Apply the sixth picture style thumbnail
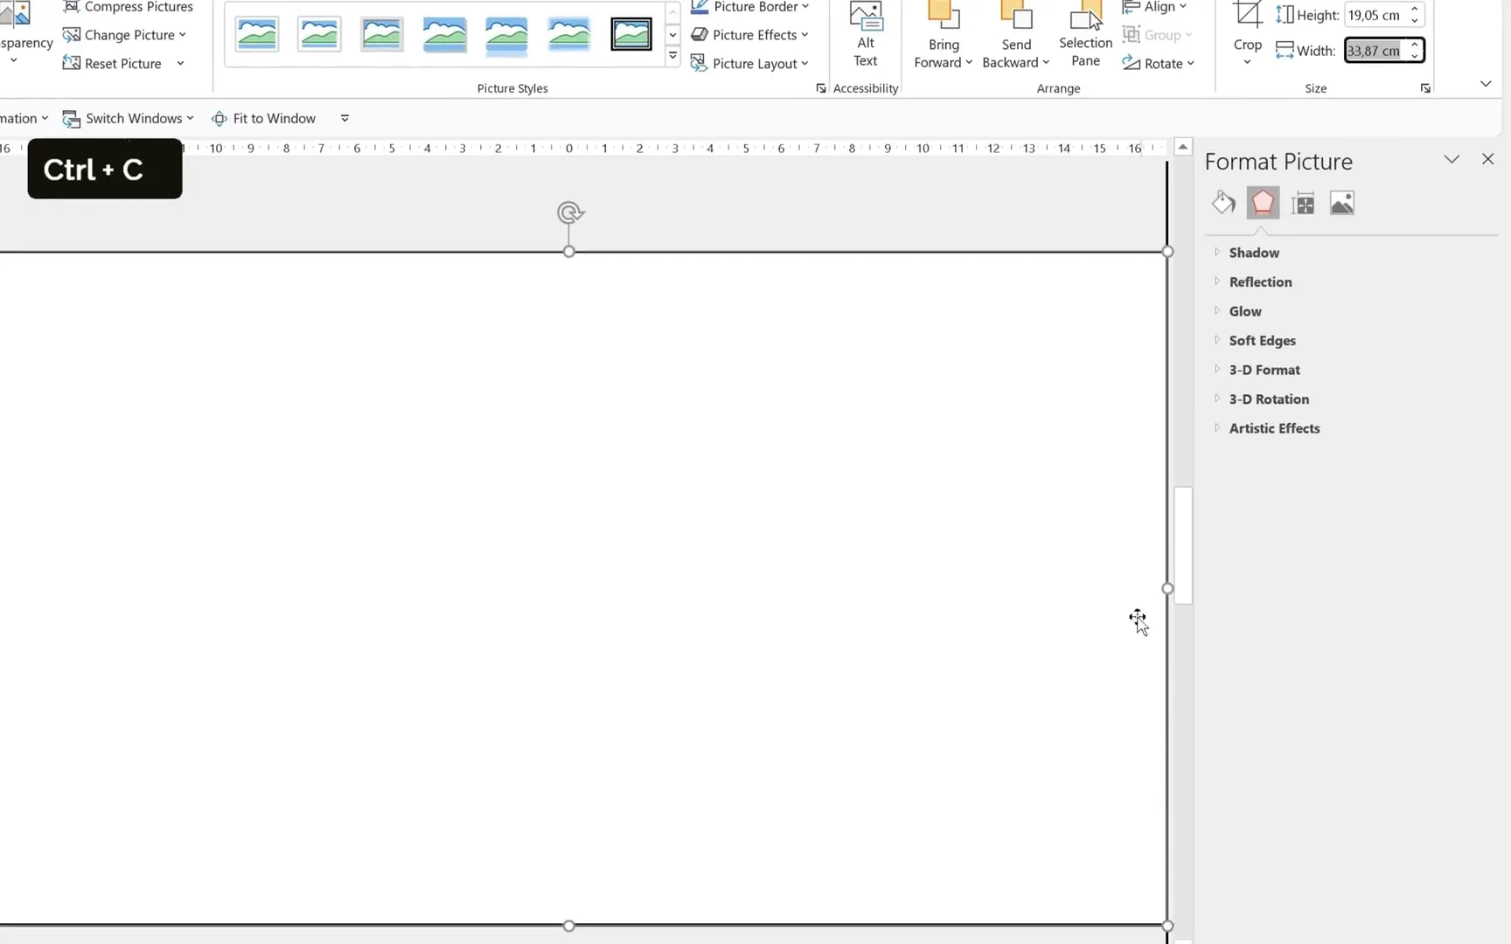The width and height of the screenshot is (1511, 944). pos(569,34)
